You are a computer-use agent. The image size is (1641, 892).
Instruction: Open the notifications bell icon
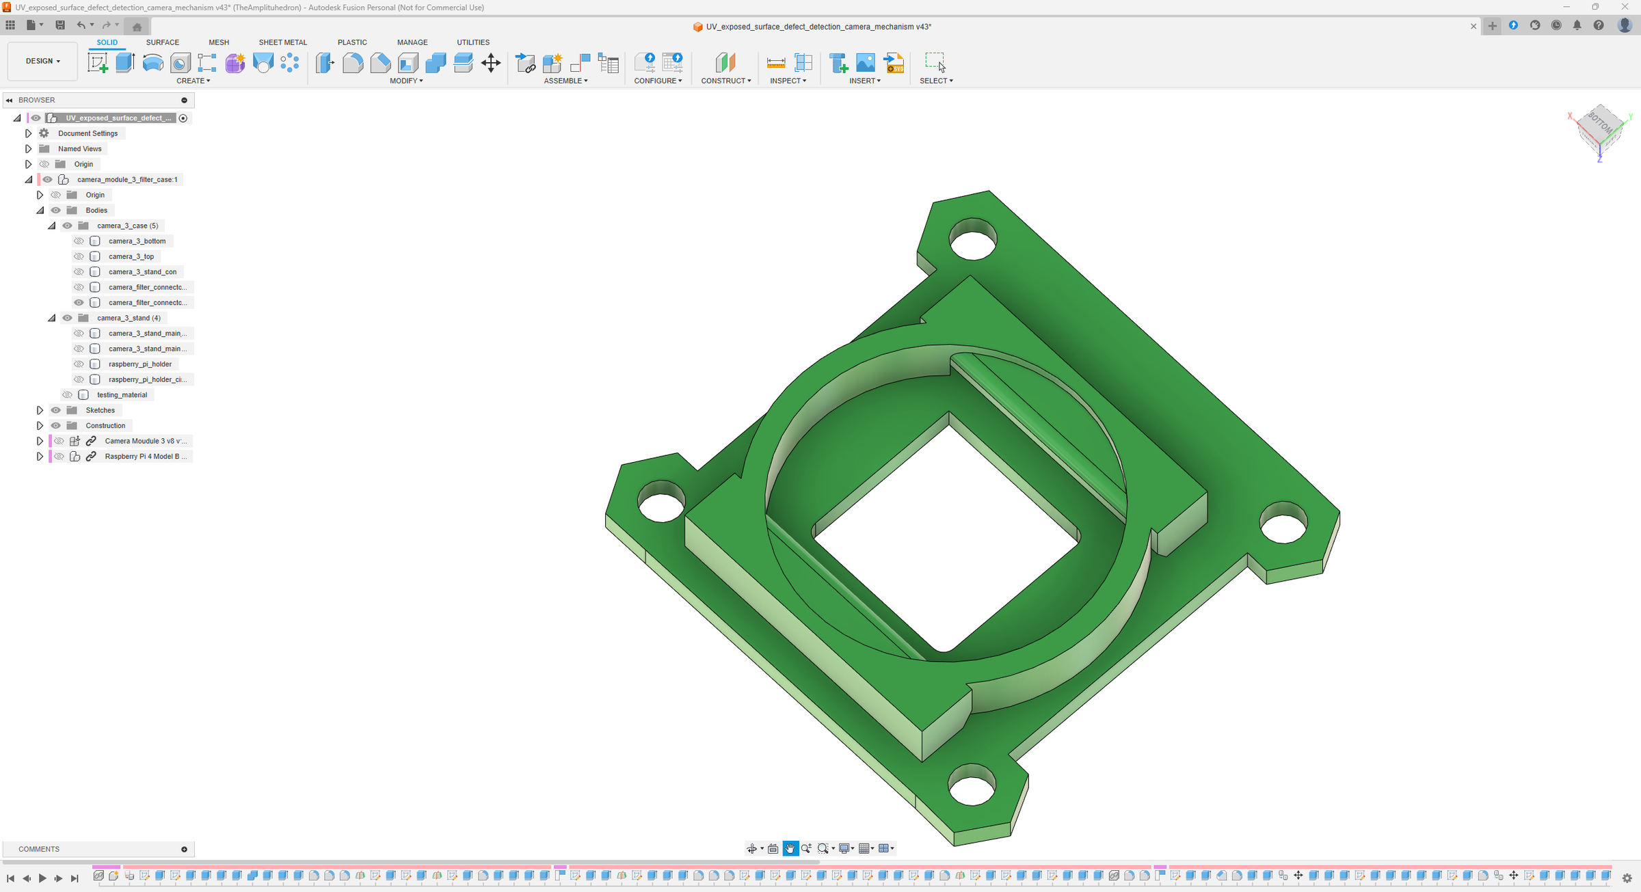coord(1577,25)
